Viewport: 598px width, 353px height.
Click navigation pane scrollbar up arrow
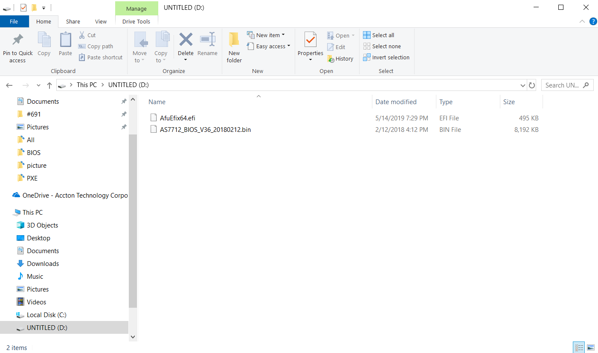(x=133, y=100)
